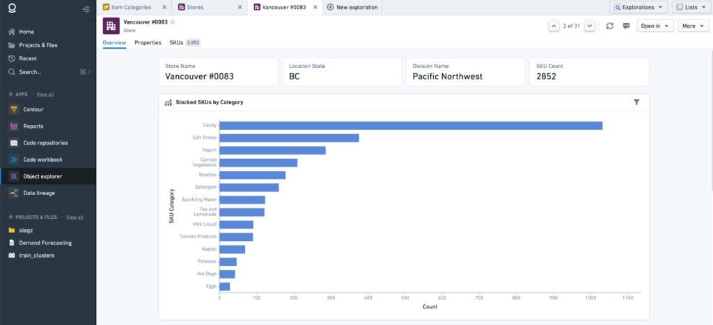The image size is (713, 325).
Task: Go to previous object arrow
Action: coord(554,26)
